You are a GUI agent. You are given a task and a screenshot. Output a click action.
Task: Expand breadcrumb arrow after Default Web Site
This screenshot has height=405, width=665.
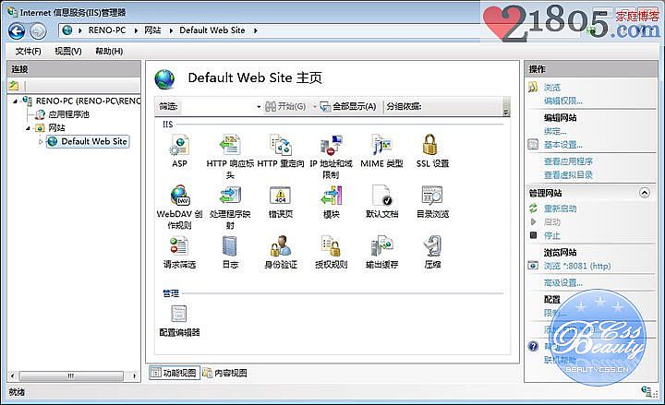(x=255, y=30)
